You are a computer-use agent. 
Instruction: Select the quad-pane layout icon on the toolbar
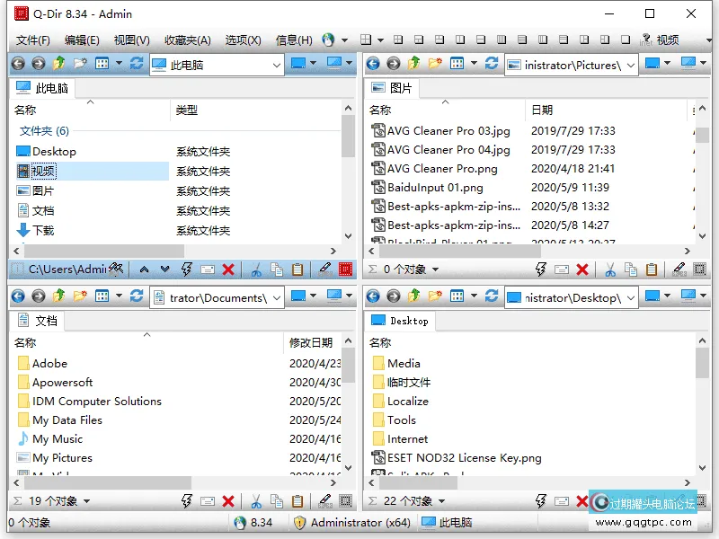tap(368, 40)
